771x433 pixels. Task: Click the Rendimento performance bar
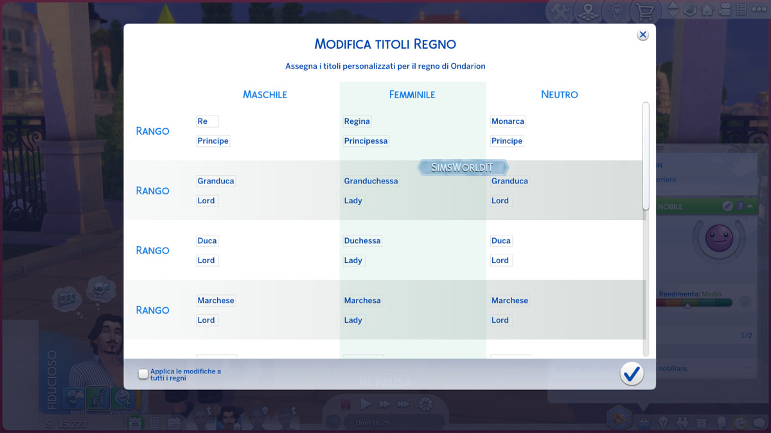click(694, 303)
